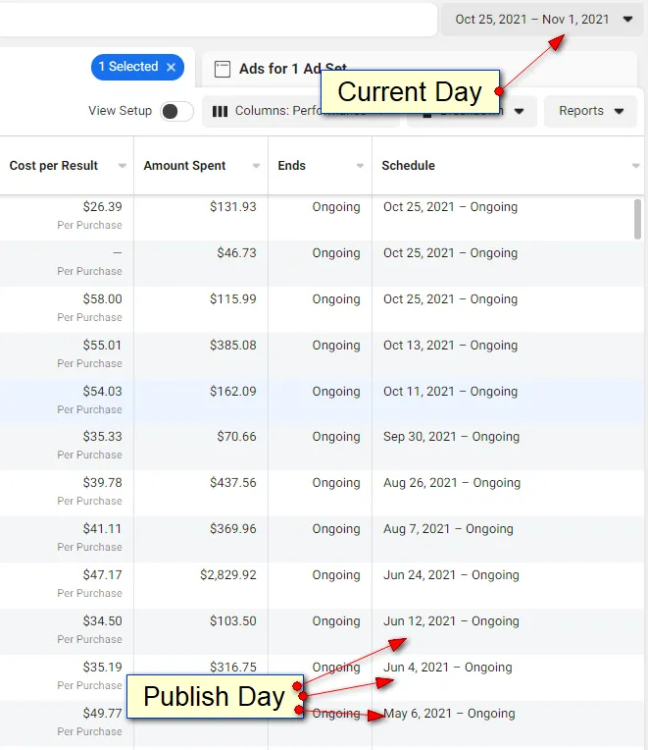Click the 'Sep 30, 2021 – Ongoing' schedule
Image resolution: width=648 pixels, height=750 pixels.
point(451,437)
